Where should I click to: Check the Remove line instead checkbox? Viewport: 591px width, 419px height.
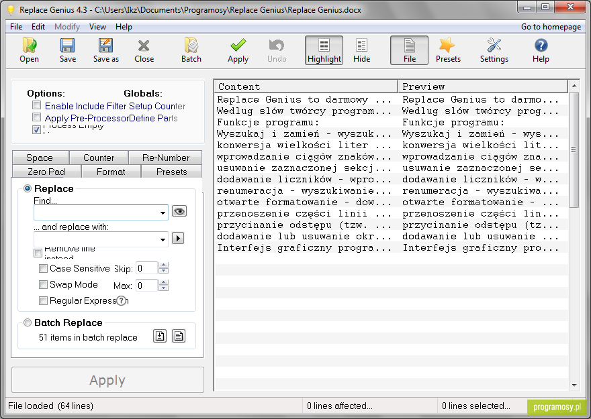(38, 253)
